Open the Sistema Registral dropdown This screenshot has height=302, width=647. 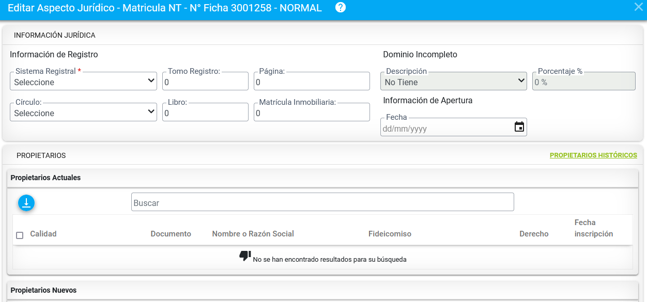[x=83, y=82]
